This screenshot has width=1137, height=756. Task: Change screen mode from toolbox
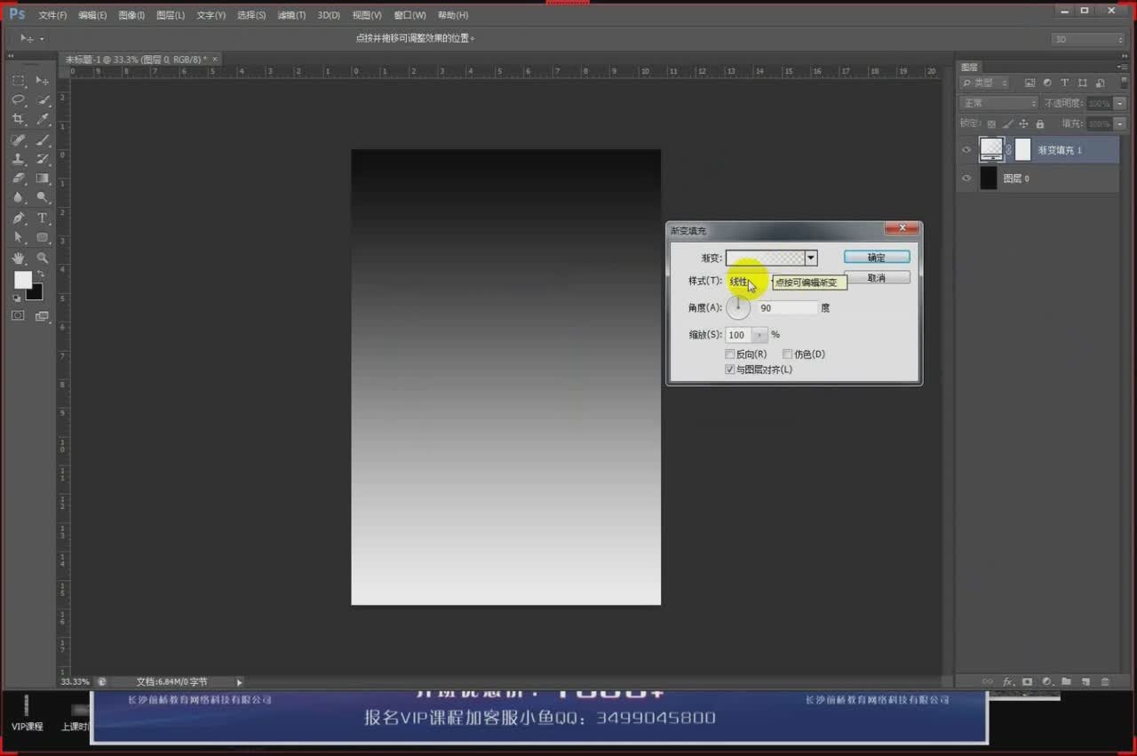point(42,315)
